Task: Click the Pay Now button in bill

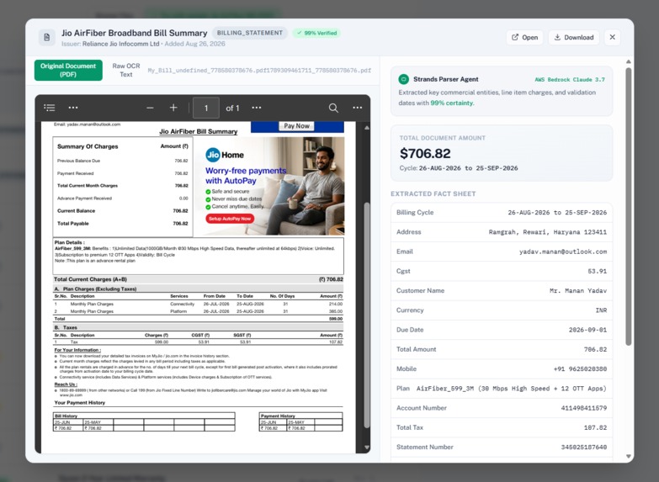Action: point(297,126)
